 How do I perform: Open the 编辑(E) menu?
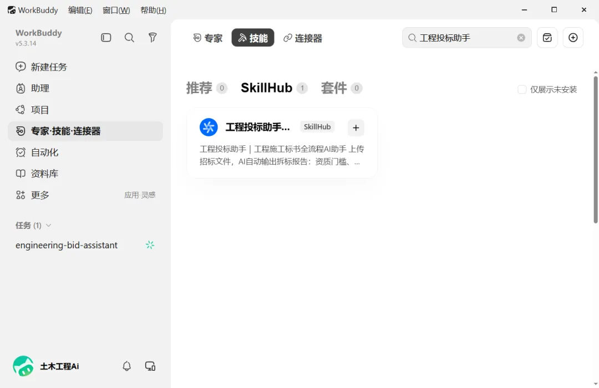click(x=80, y=11)
